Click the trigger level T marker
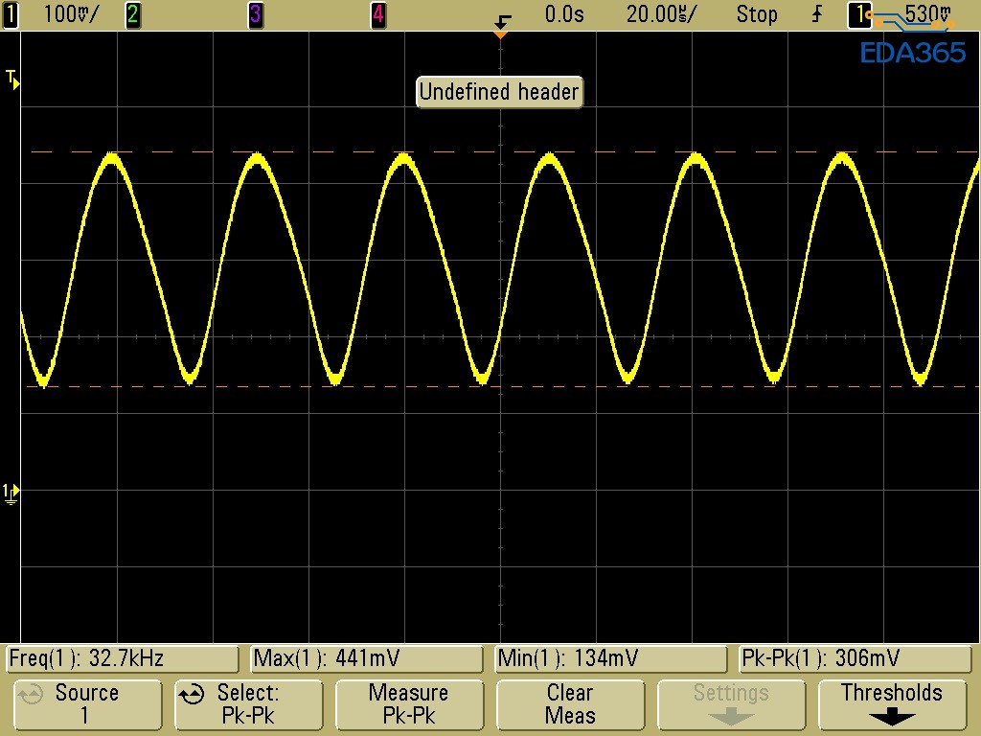Screen dimensions: 981x736 click(x=12, y=79)
